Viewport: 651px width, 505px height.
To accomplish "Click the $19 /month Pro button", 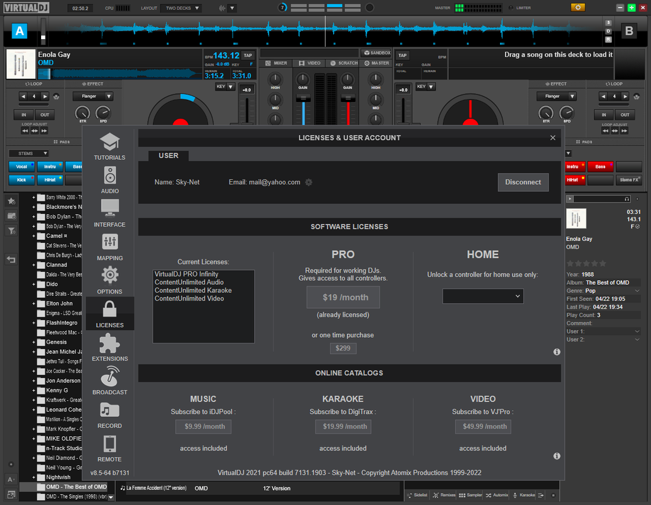I will click(x=343, y=297).
